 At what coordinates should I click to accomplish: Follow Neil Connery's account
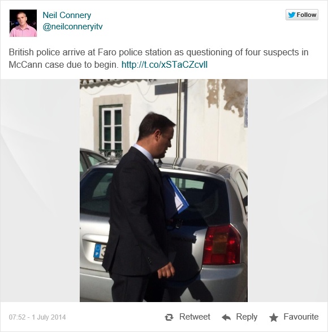pos(302,15)
